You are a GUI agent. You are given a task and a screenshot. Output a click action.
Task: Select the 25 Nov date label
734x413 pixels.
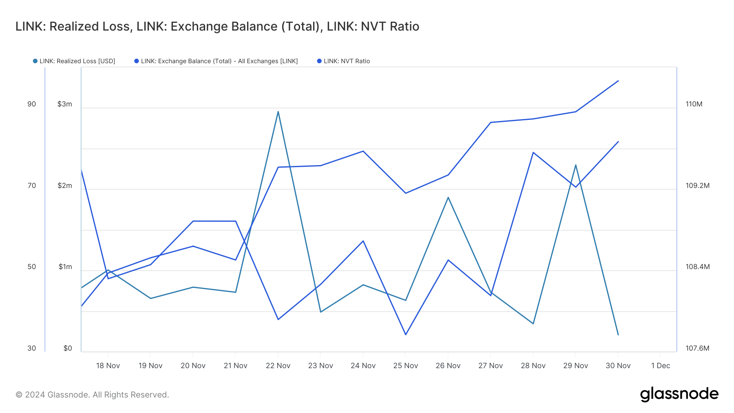pyautogui.click(x=405, y=366)
